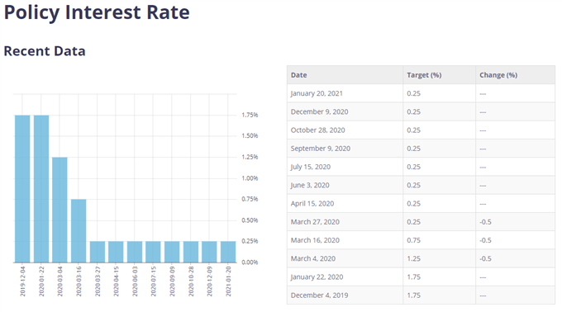Click the 2019-12-04 x-axis date label
The image size is (562, 312).
(x=22, y=281)
